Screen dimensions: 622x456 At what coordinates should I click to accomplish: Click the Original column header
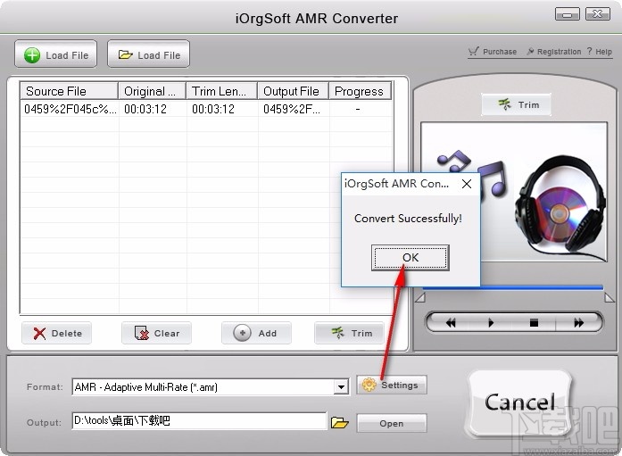point(152,91)
